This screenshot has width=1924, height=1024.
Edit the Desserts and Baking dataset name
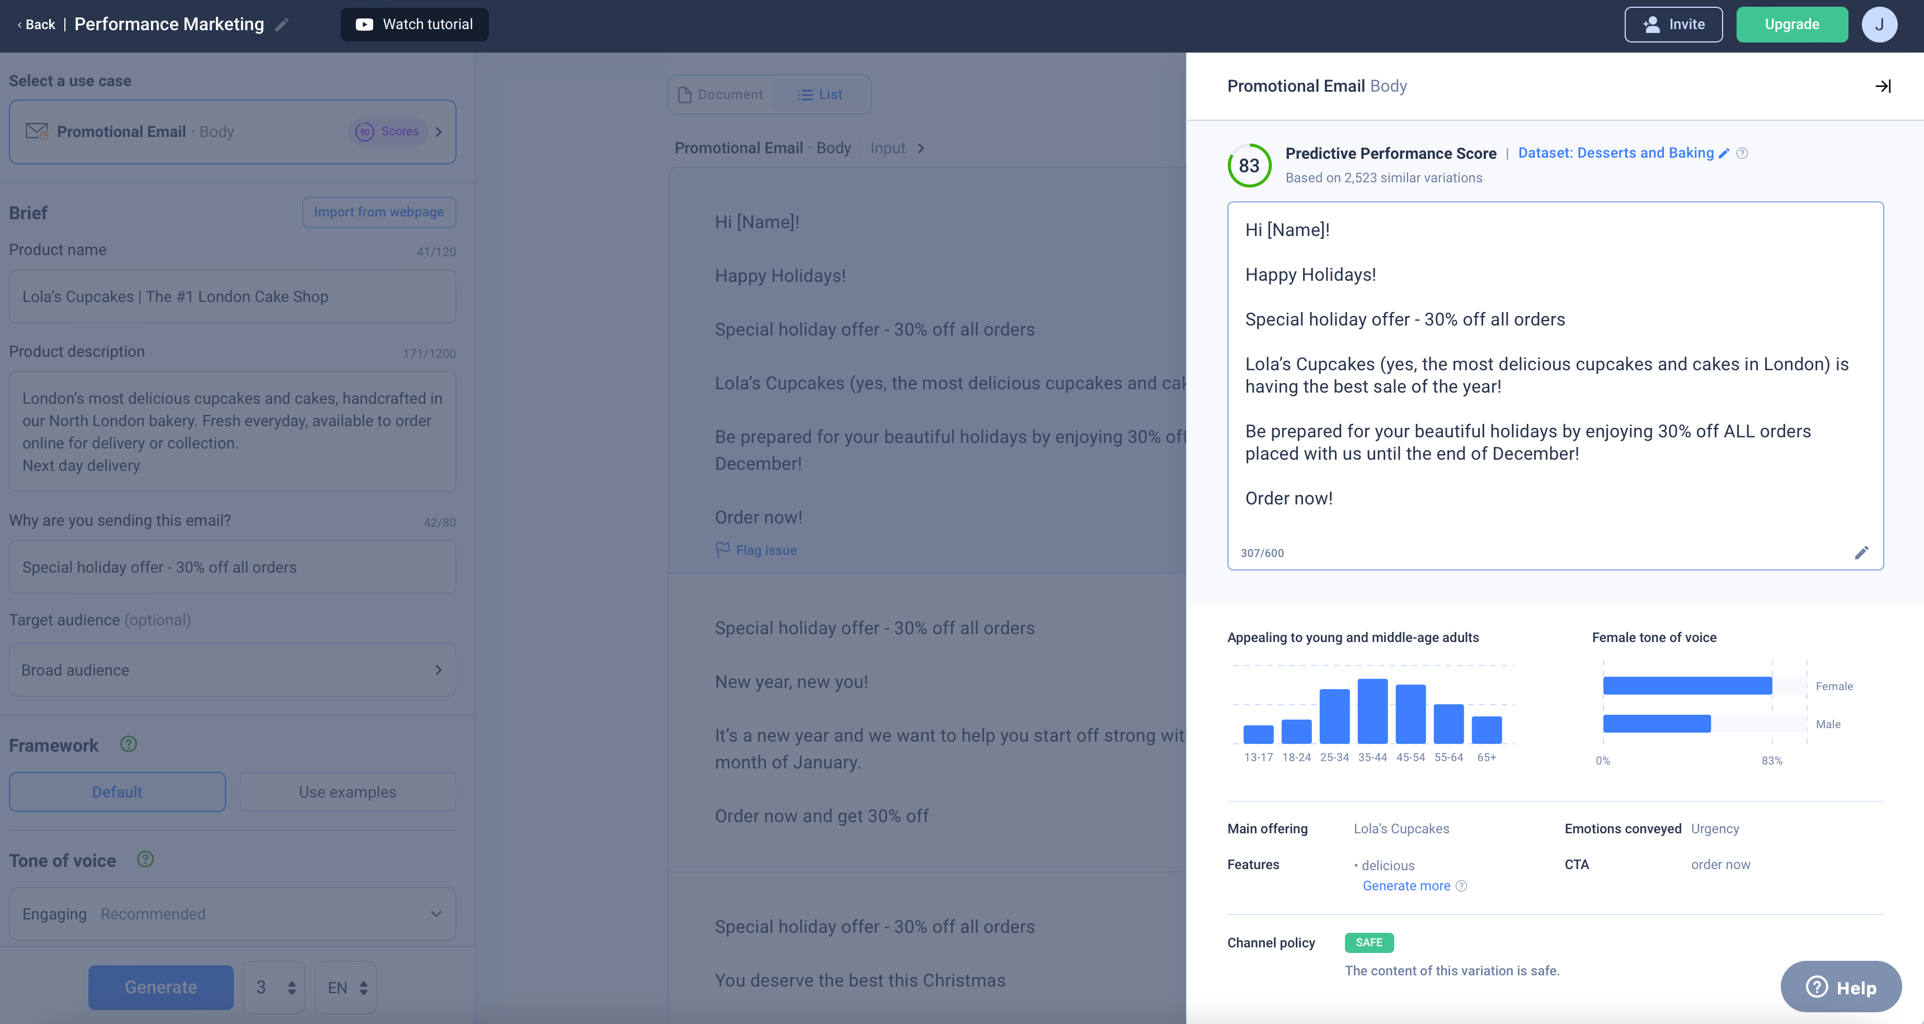1724,153
